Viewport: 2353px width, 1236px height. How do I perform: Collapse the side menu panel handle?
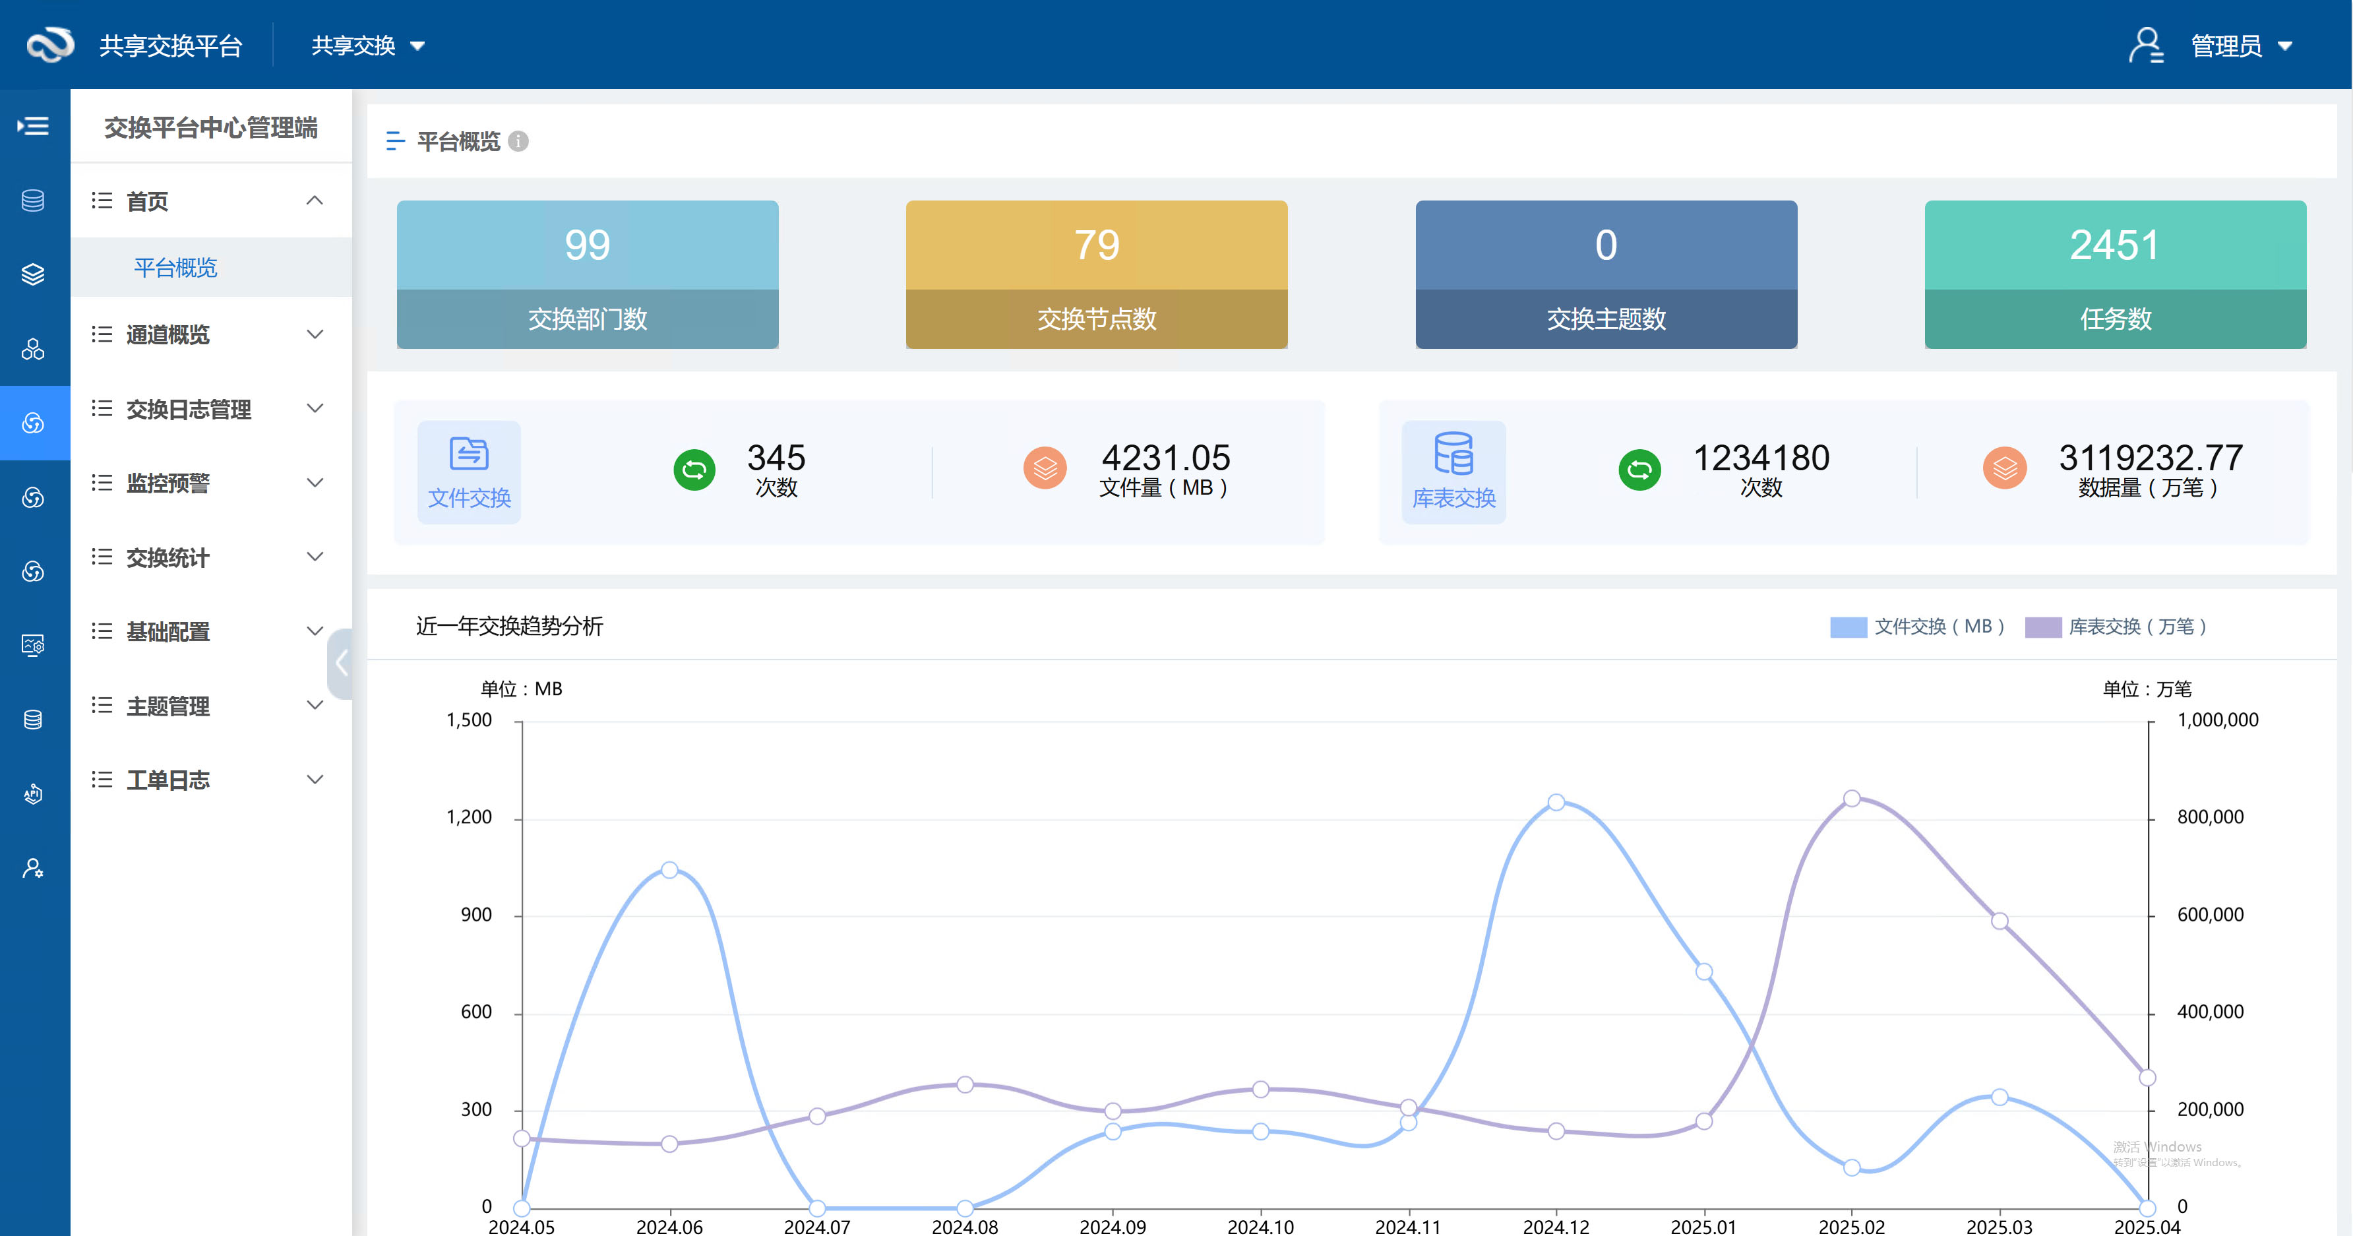click(341, 664)
